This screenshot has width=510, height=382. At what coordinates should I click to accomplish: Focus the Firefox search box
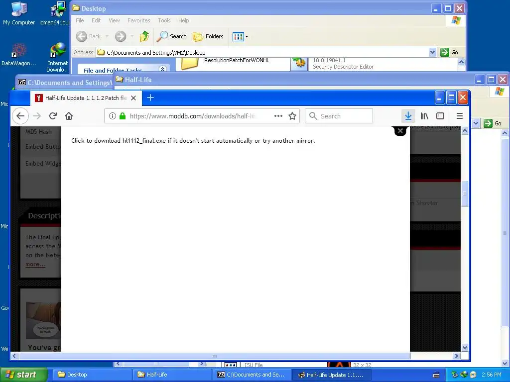click(339, 116)
